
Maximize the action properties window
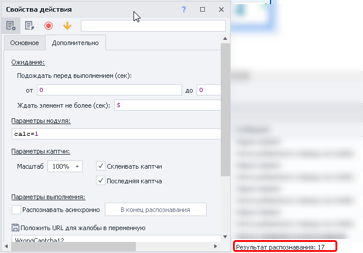click(x=203, y=10)
